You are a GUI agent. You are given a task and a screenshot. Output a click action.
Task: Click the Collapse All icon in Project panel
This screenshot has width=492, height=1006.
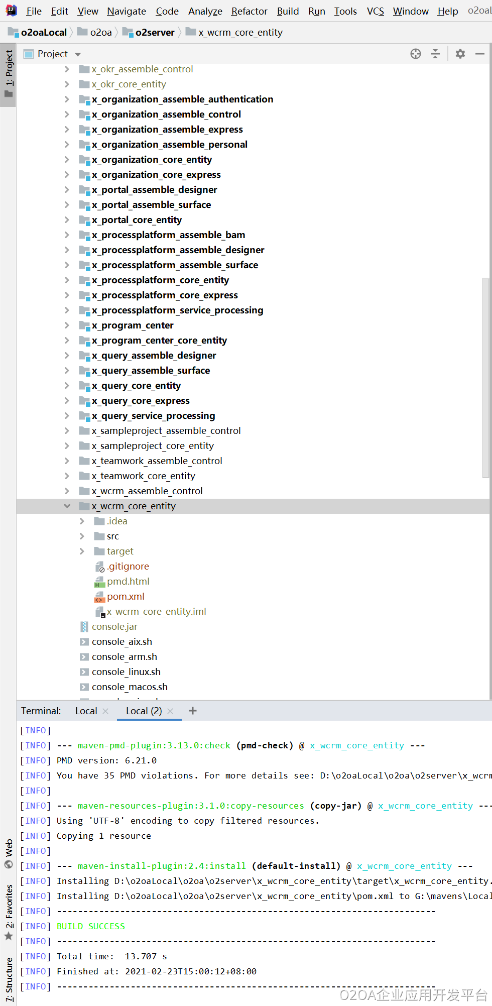point(435,54)
